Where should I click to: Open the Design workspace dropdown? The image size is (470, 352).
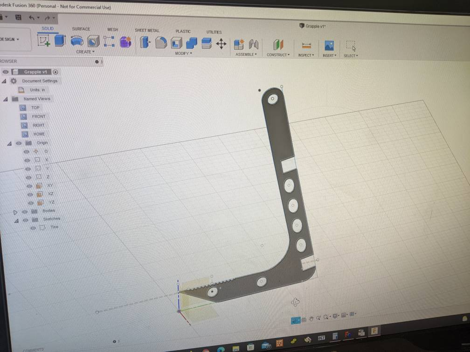pyautogui.click(x=10, y=40)
